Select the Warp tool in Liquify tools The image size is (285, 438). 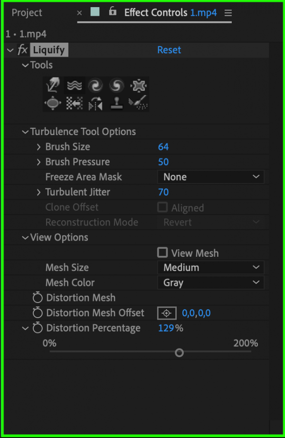[x=53, y=85]
